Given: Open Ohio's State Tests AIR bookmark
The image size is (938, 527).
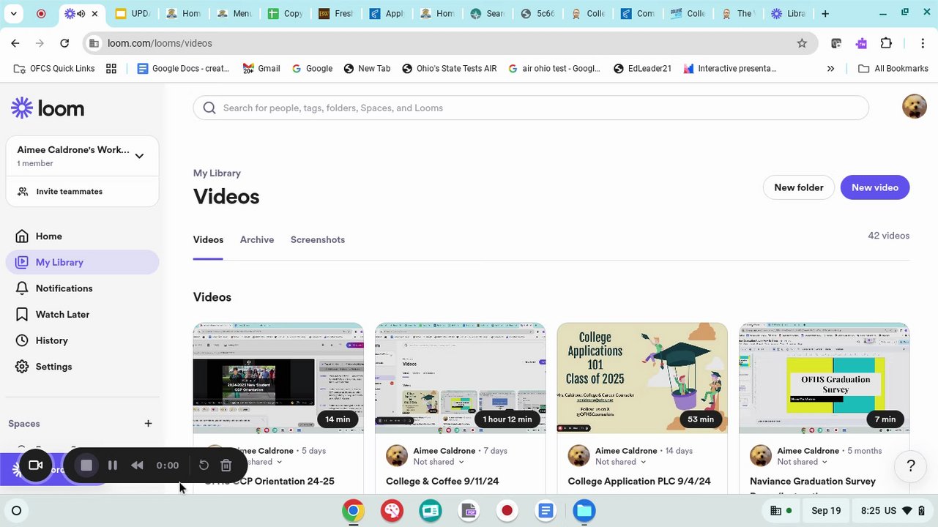Looking at the screenshot, I should pyautogui.click(x=449, y=69).
